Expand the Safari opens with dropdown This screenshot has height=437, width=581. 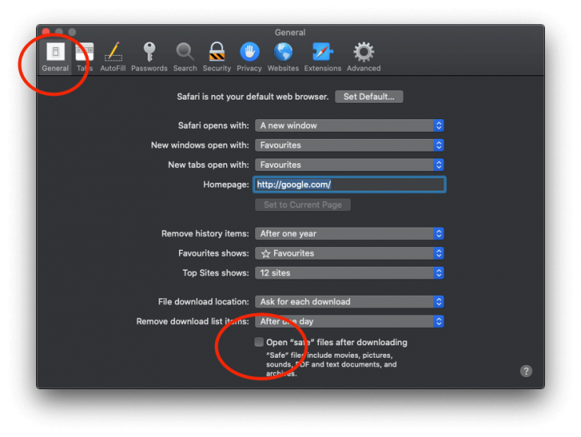pos(349,126)
